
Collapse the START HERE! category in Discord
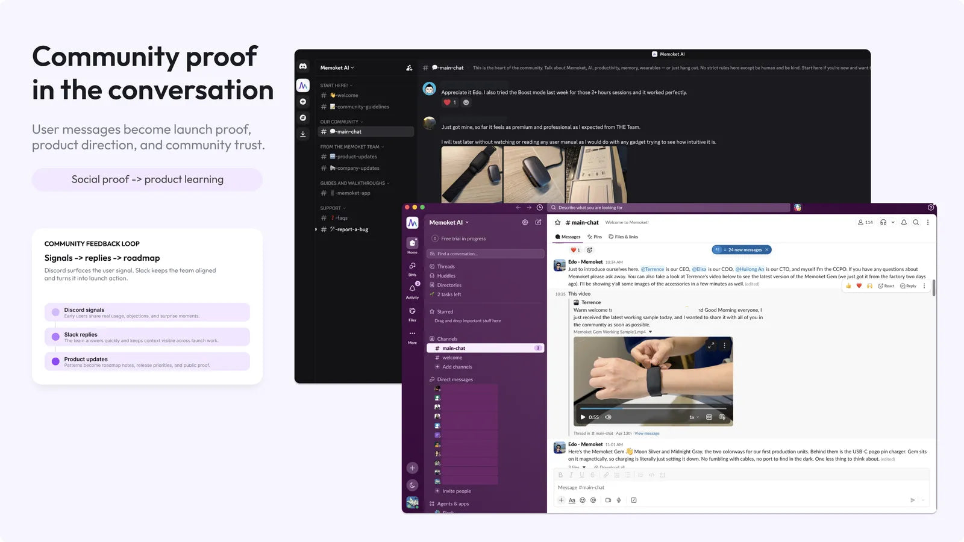click(x=336, y=86)
